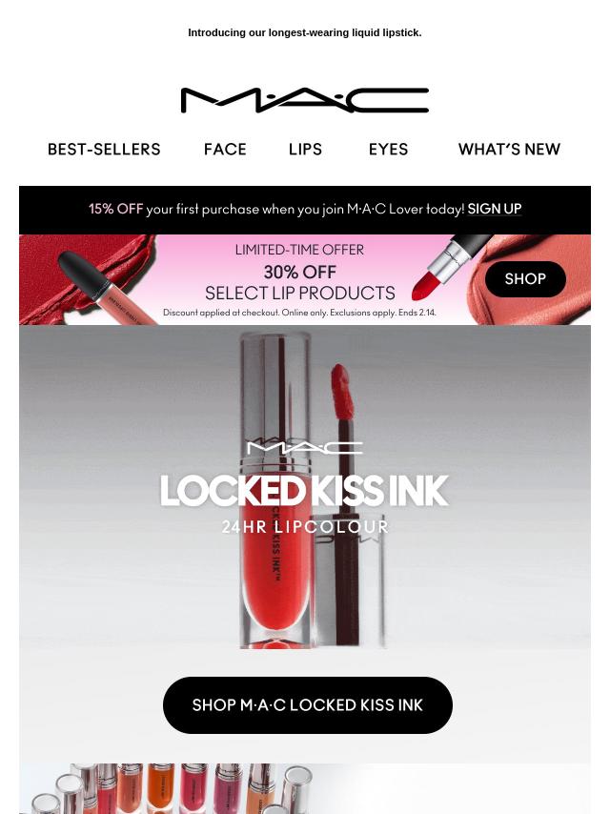
Task: Click the white M·A·C logo on hero image
Action: pos(305,447)
